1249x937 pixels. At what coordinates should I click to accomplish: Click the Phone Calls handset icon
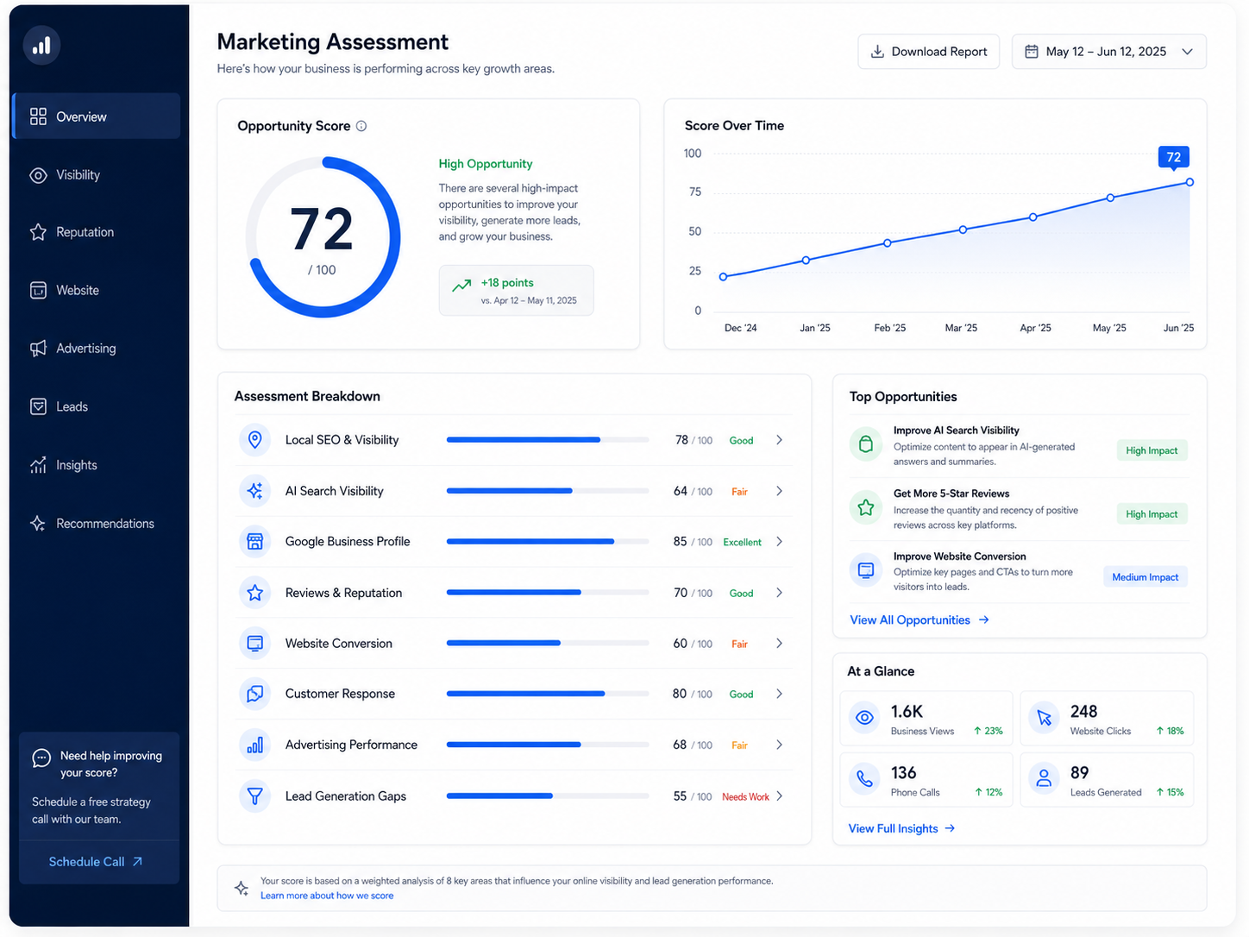tap(864, 779)
